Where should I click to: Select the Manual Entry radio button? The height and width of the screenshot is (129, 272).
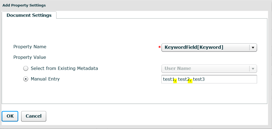[x=26, y=79]
